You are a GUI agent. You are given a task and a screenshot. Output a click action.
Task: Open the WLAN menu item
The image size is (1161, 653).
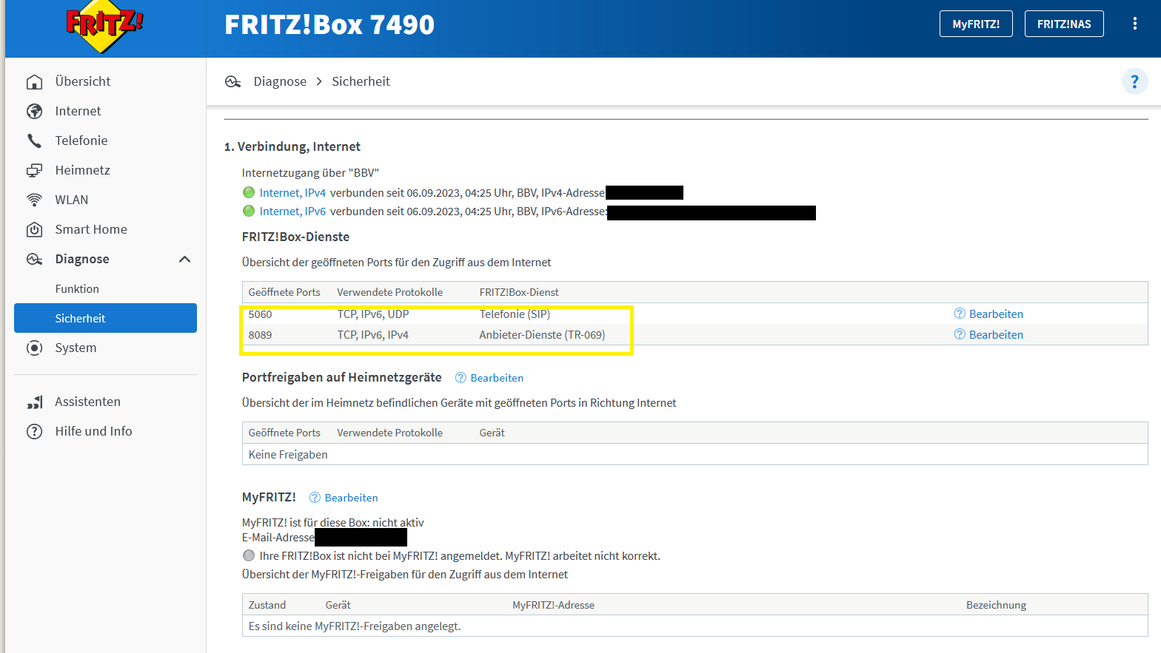click(72, 200)
